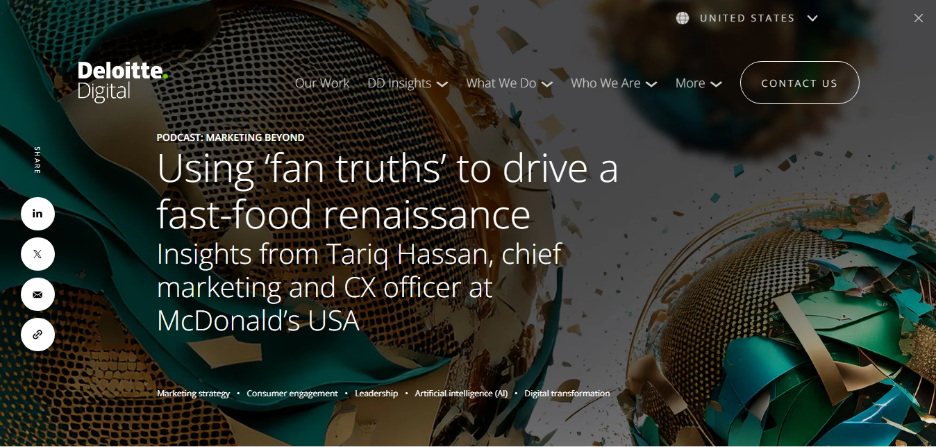Open the Artificial intelligence (AI) tag
Screen dimensions: 936x447
[x=461, y=394]
